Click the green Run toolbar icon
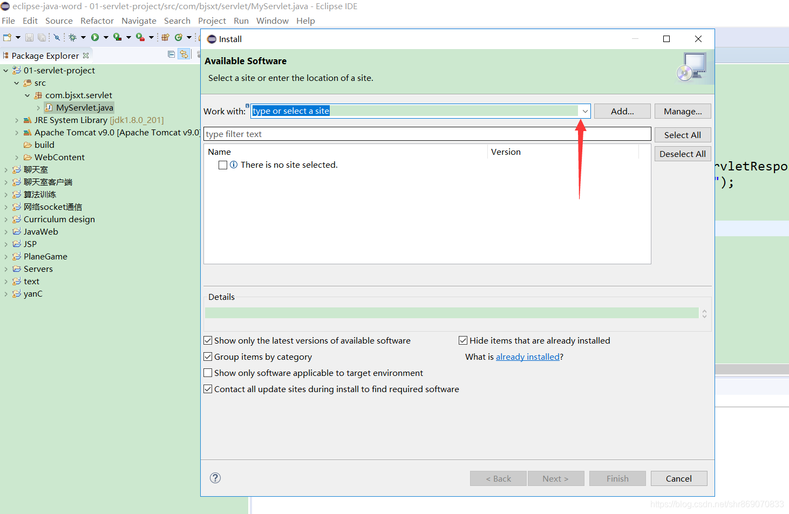Image resolution: width=789 pixels, height=514 pixels. [95, 37]
